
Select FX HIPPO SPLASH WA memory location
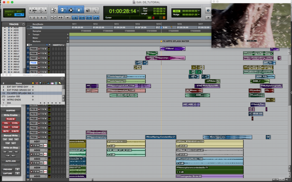(32, 93)
